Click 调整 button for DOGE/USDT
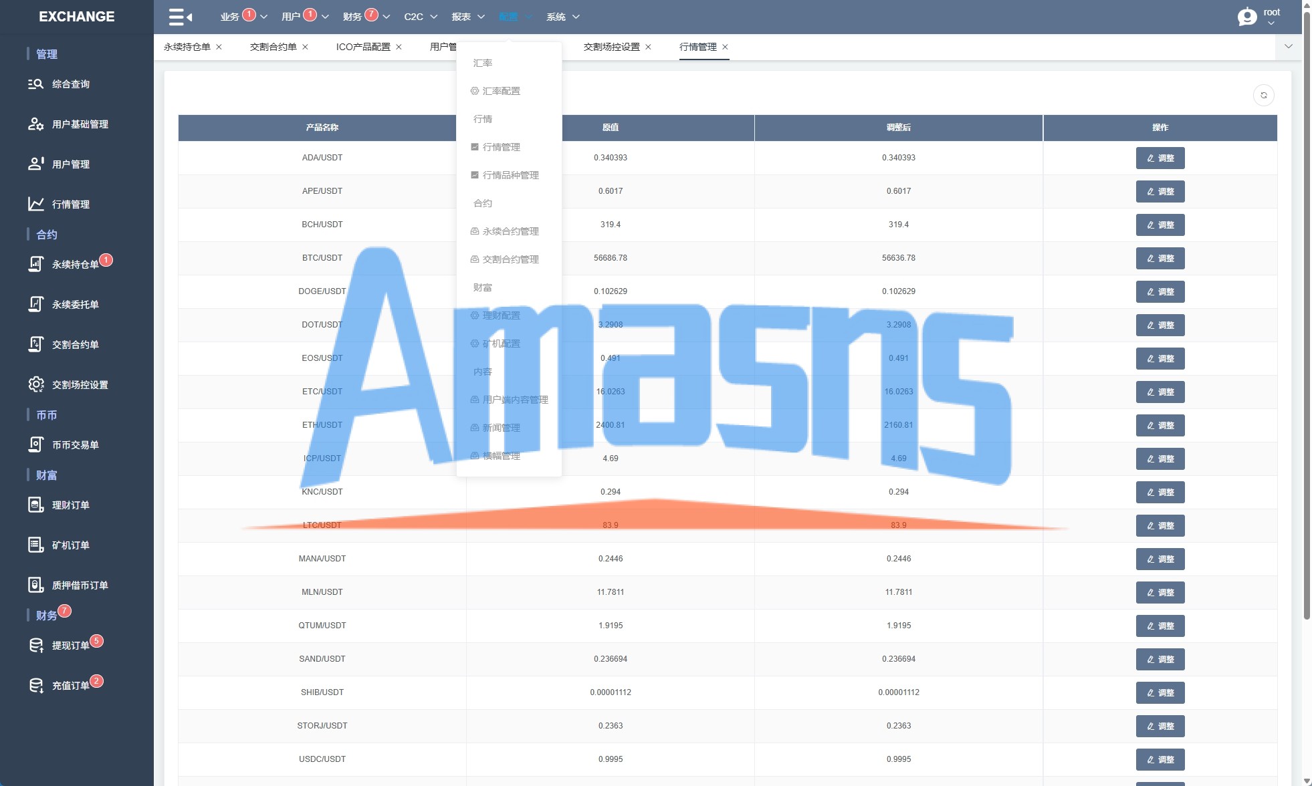The height and width of the screenshot is (786, 1312). (1160, 292)
